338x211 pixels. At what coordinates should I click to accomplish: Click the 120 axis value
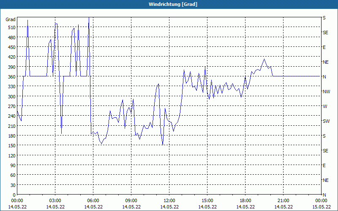pyautogui.click(x=12, y=156)
